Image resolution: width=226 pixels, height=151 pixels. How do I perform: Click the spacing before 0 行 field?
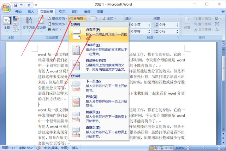tap(167, 25)
